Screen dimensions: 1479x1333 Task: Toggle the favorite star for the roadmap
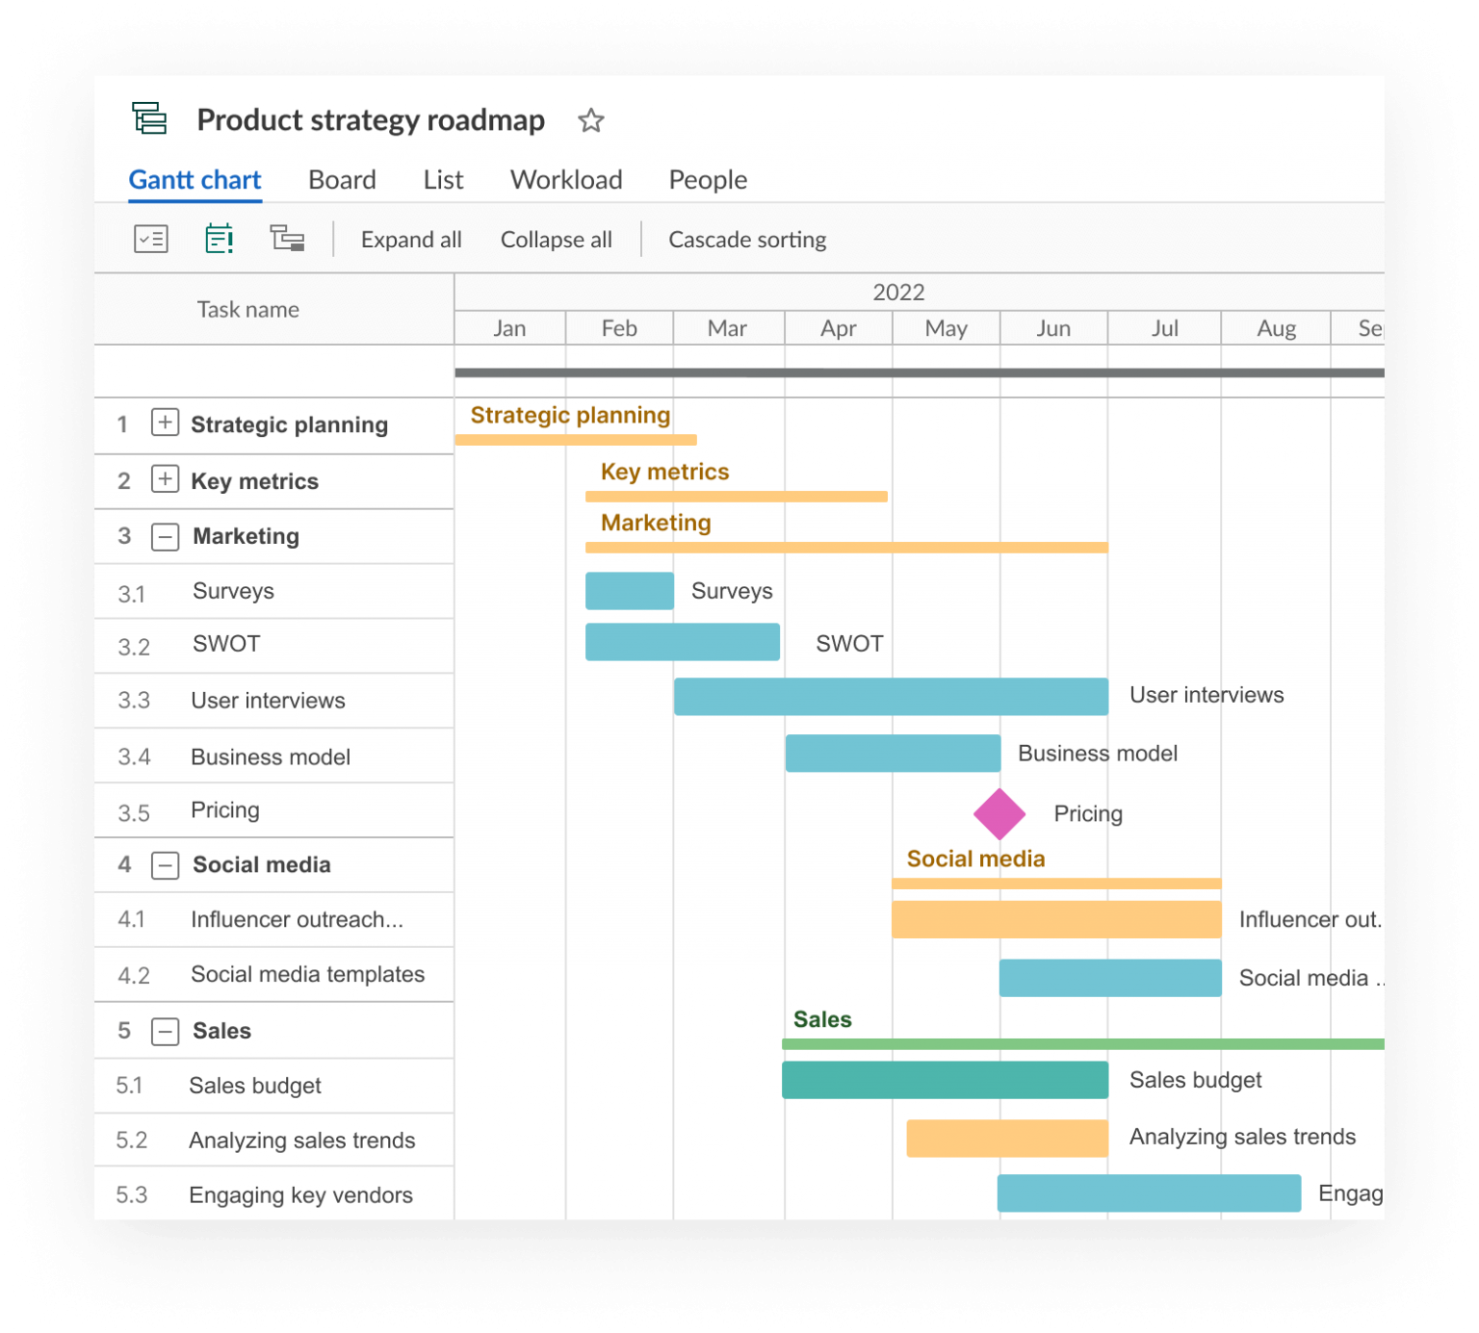pos(590,121)
